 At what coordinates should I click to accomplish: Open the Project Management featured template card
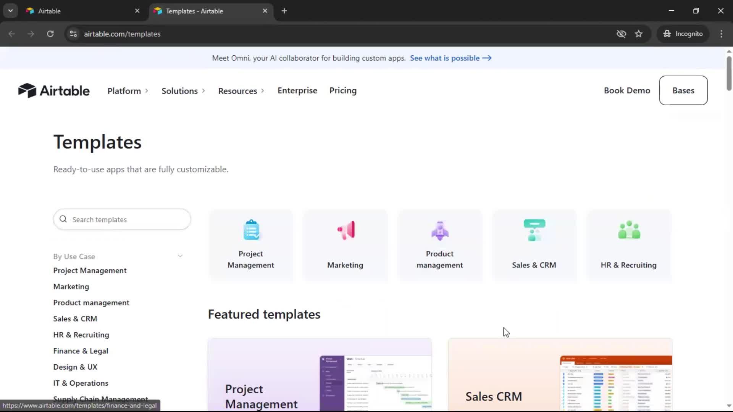(x=320, y=375)
